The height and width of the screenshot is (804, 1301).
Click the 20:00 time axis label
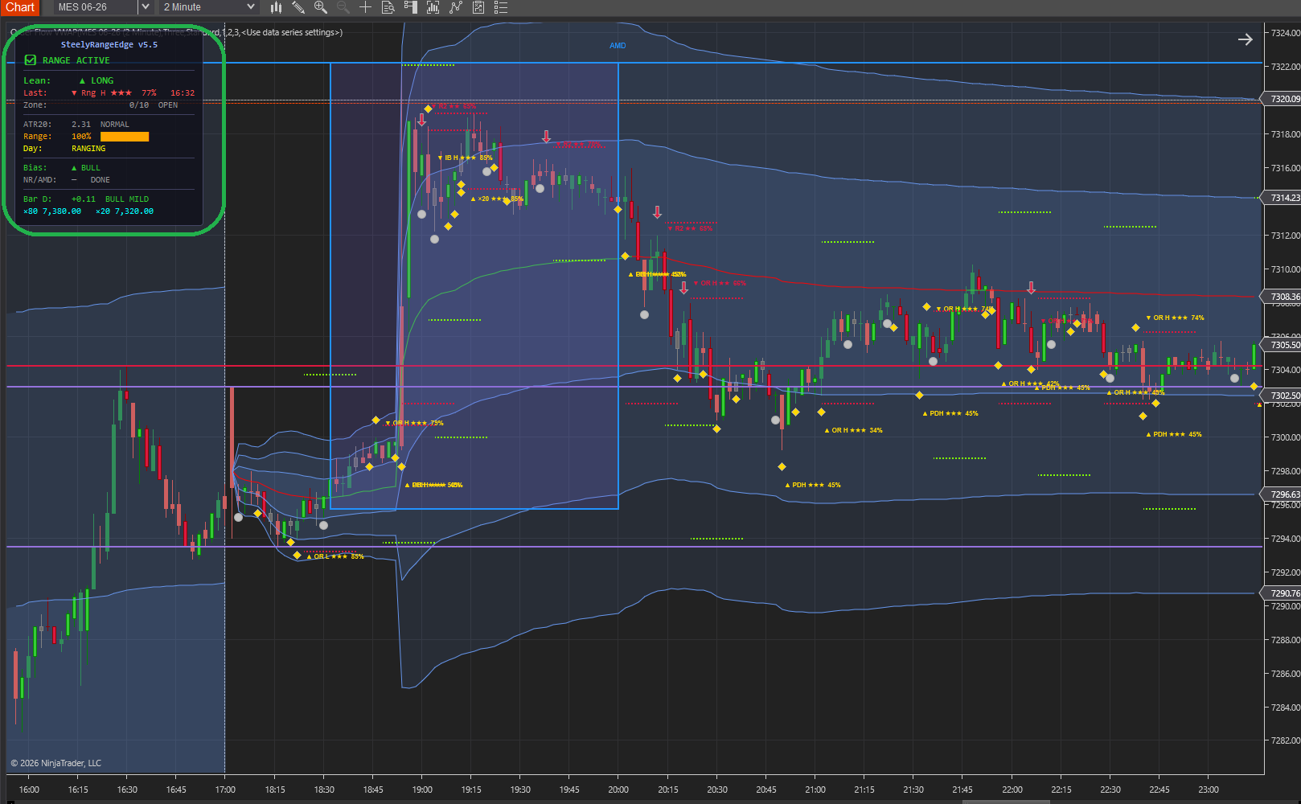(618, 790)
